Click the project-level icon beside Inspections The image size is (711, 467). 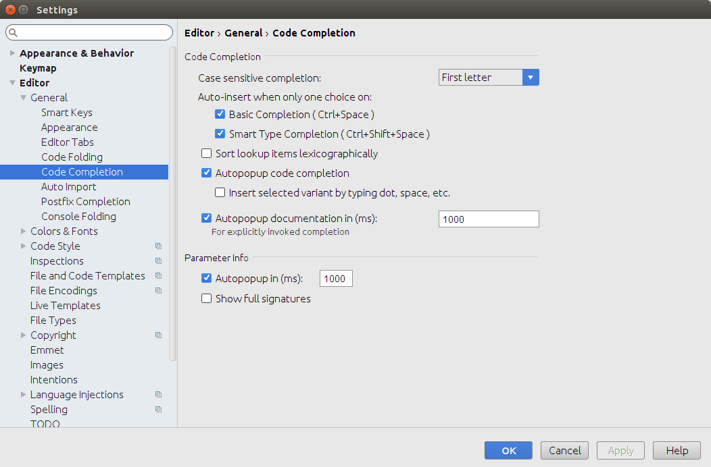(x=158, y=261)
